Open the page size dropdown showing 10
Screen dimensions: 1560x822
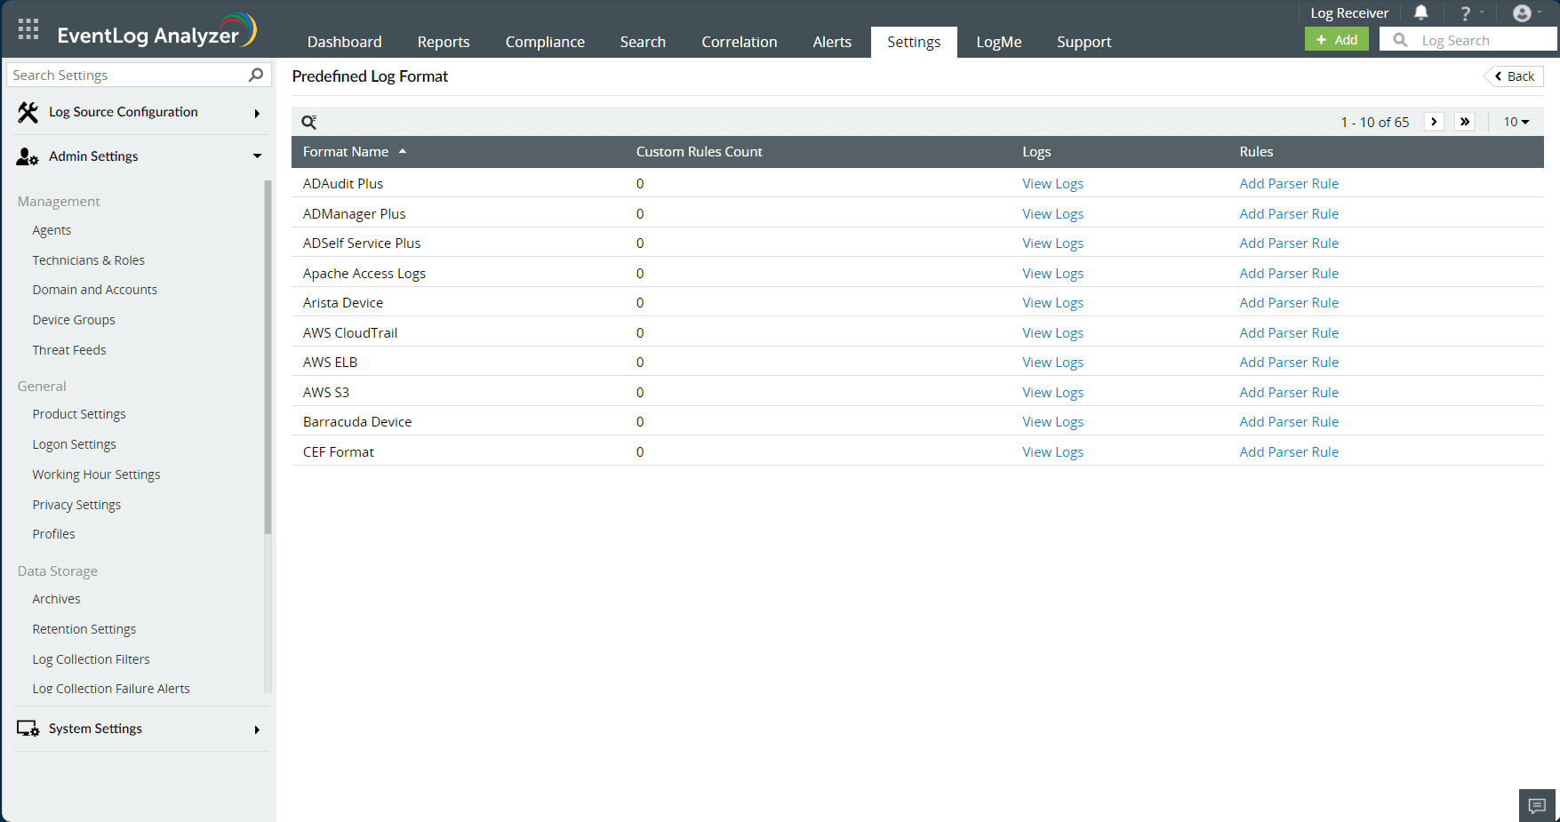[x=1516, y=122]
